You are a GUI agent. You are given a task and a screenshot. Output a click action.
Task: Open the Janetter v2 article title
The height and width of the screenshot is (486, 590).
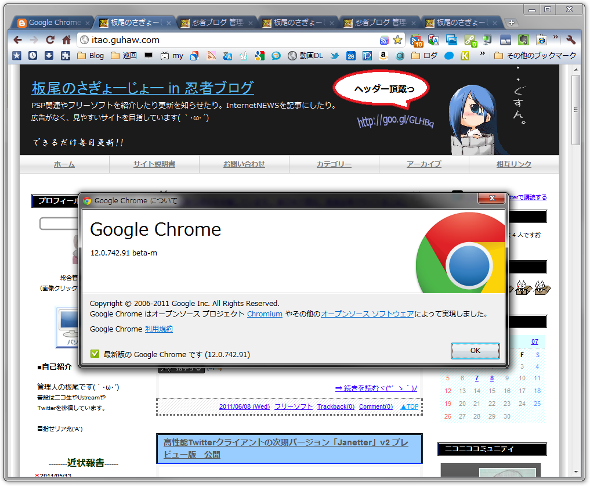click(x=286, y=448)
